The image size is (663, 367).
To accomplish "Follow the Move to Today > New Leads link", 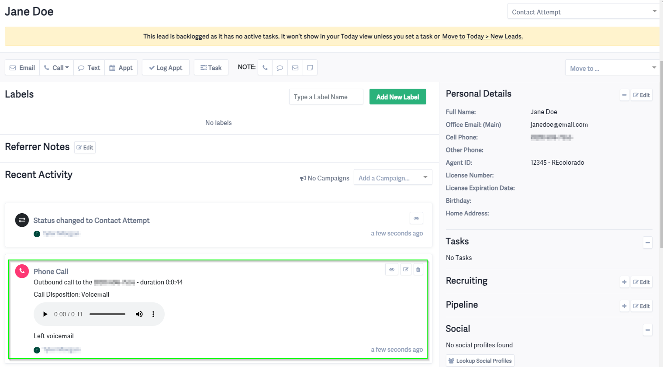I will click(482, 36).
